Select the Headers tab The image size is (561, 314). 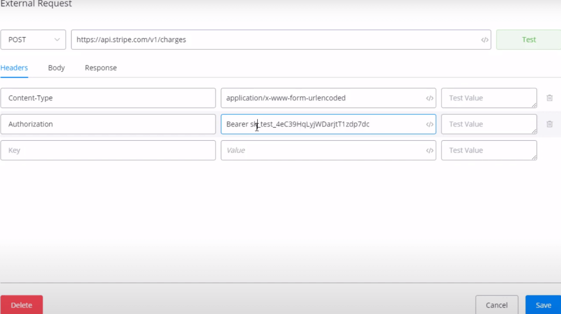(14, 68)
